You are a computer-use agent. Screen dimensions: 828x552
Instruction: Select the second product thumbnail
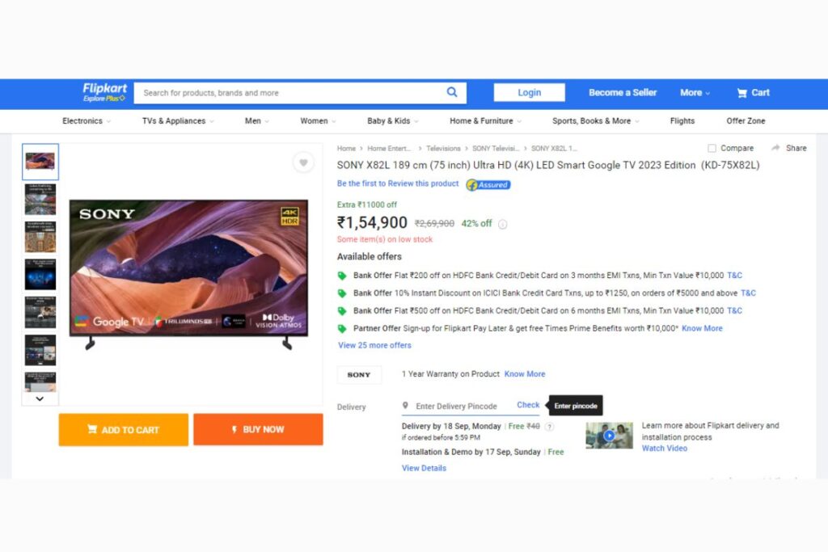coord(40,200)
